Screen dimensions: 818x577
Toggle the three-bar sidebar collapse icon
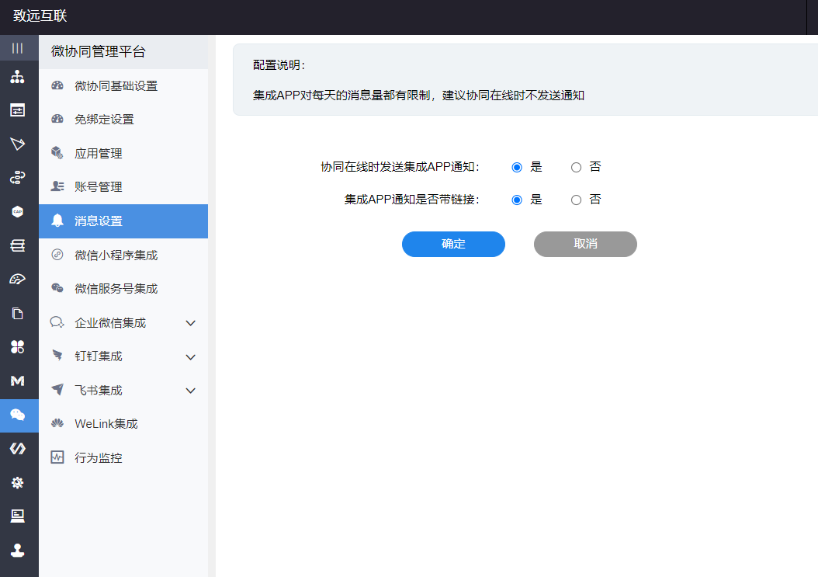coord(18,48)
